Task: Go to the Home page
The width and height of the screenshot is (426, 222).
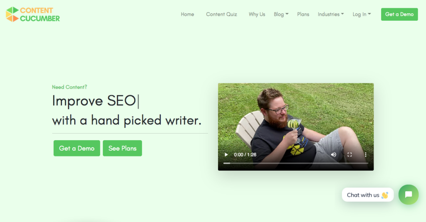Action: (188, 15)
